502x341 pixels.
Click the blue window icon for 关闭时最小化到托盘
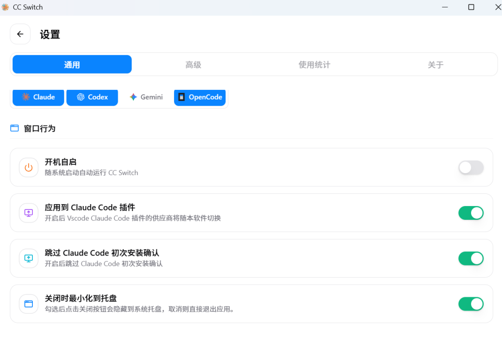28,304
